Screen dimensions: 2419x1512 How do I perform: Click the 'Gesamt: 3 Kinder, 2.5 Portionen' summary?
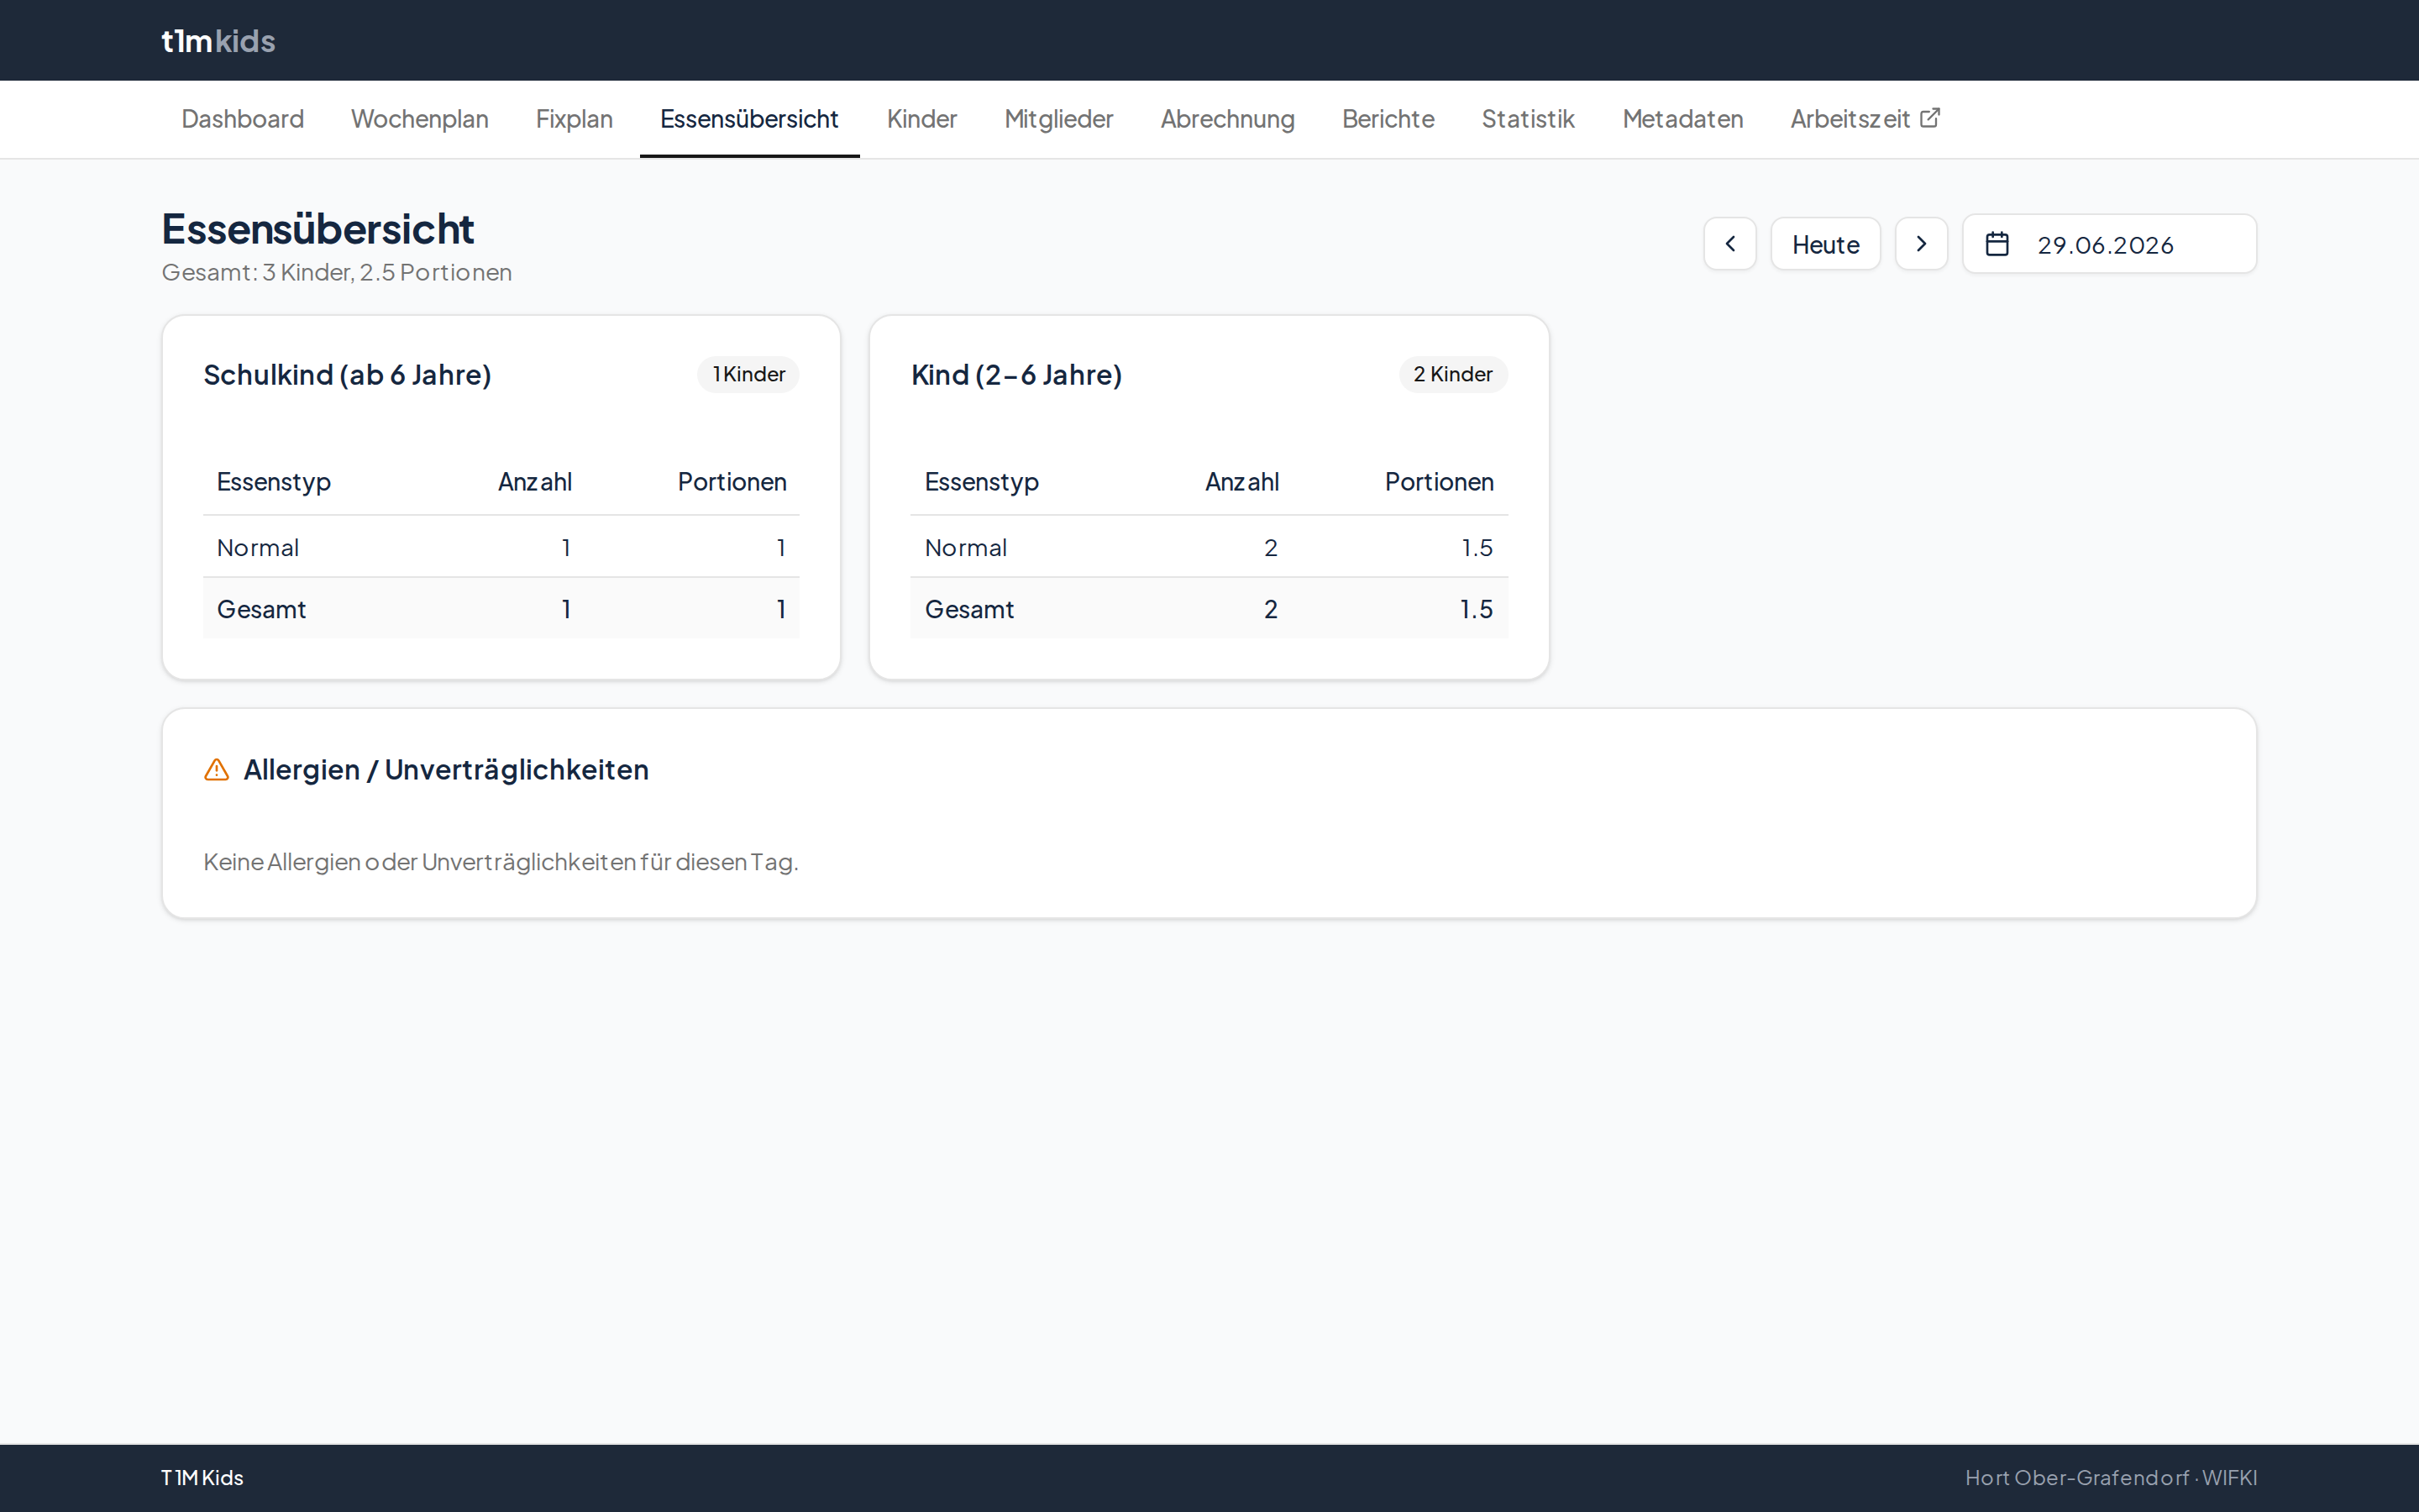[x=337, y=272]
